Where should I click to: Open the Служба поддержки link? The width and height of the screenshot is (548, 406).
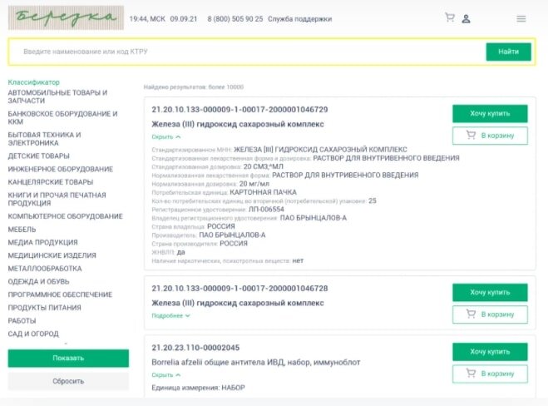pos(299,19)
